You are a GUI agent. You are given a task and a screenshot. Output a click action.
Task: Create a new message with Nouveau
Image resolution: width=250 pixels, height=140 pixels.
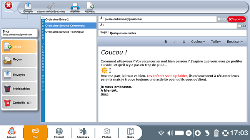tap(90, 7)
